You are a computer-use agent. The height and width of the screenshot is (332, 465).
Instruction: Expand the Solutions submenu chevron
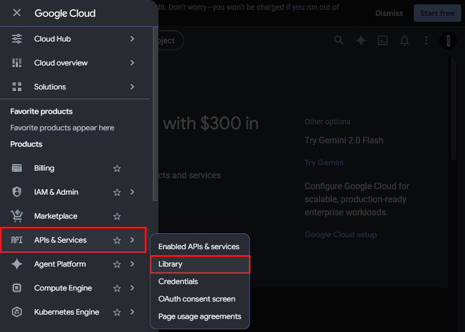(132, 87)
